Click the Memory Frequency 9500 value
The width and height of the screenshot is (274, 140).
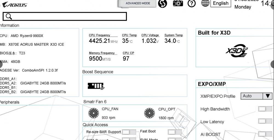100,59
